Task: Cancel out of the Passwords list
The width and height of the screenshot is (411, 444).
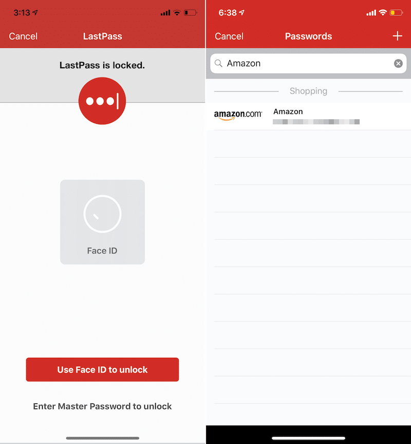Action: 229,36
